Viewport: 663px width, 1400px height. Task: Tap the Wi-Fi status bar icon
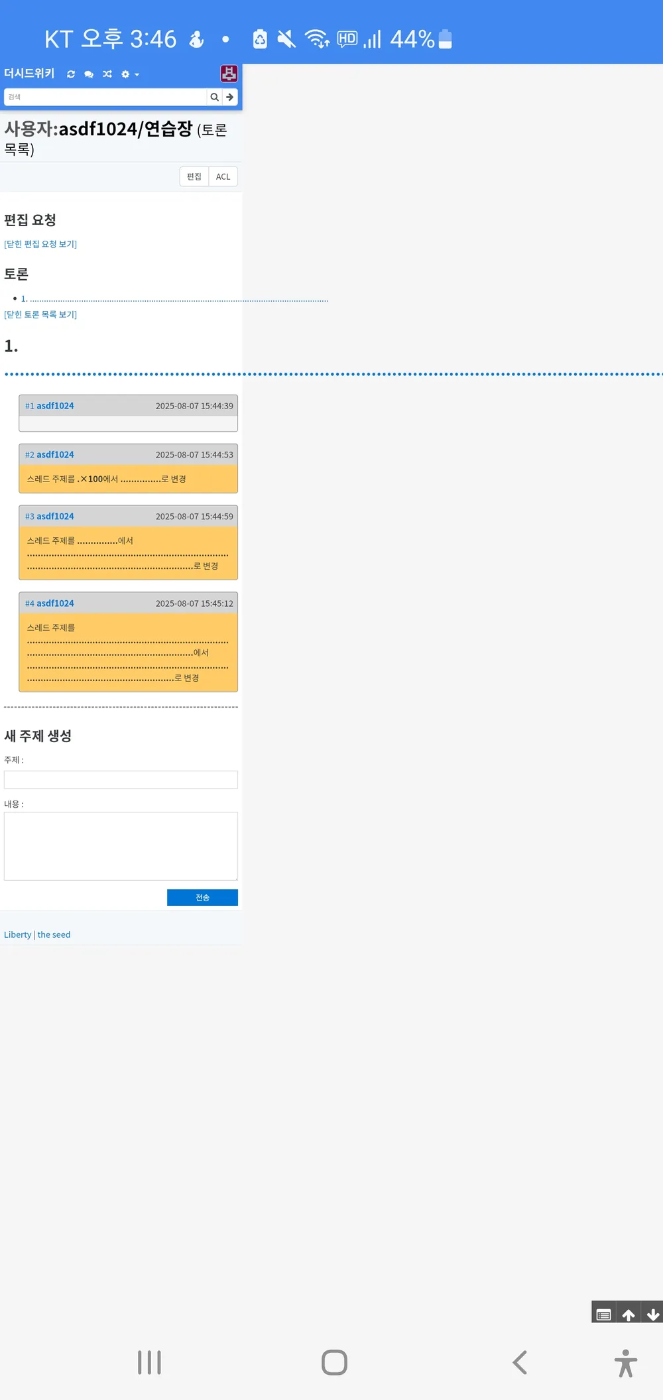pos(317,39)
